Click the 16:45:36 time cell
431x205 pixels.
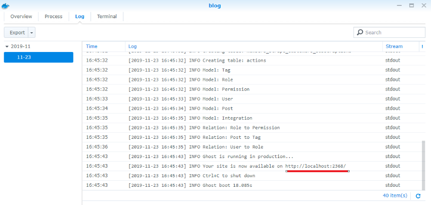pyautogui.click(x=97, y=147)
